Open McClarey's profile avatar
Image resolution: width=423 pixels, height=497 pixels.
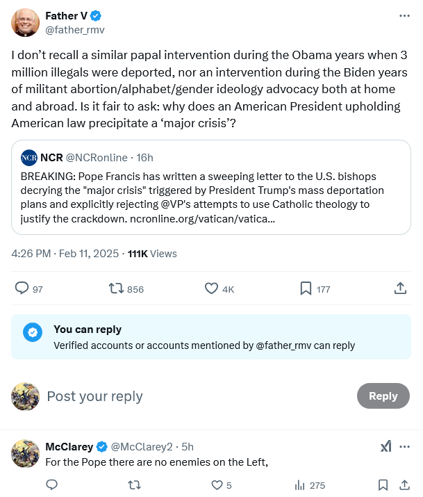point(26,453)
